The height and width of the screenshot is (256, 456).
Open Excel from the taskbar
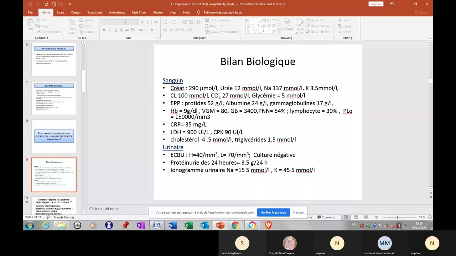click(x=188, y=225)
